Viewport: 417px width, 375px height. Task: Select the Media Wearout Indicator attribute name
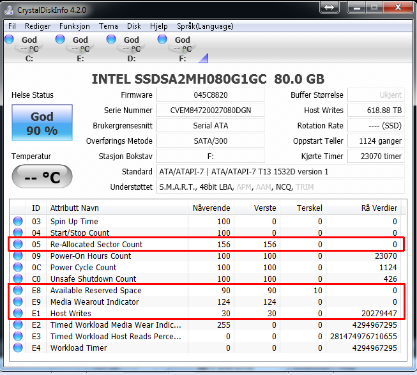[95, 302]
